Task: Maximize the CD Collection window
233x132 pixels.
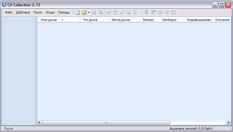Action: click(222, 5)
